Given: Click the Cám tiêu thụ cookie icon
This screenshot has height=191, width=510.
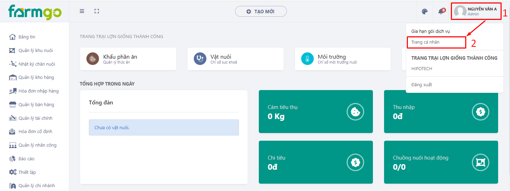Looking at the screenshot, I should 355,112.
